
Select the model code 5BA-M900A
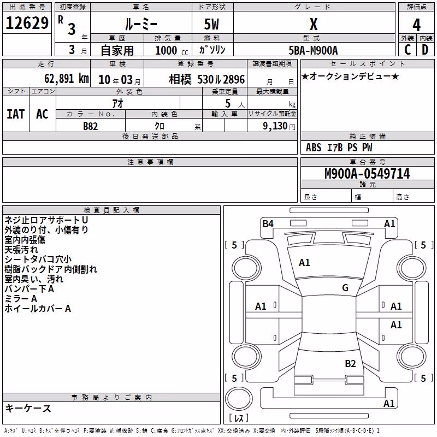[x=313, y=50]
